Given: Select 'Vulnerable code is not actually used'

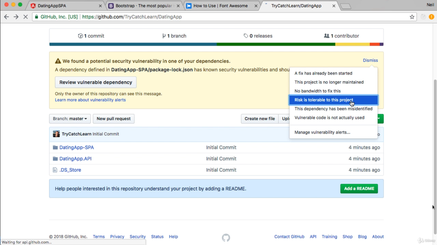Looking at the screenshot, I should 333,118.
